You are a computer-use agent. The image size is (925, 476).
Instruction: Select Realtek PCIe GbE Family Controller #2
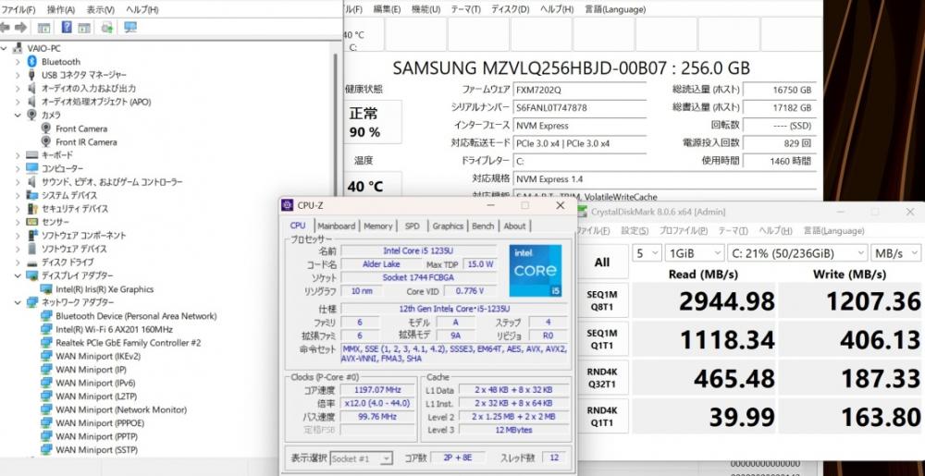pyautogui.click(x=128, y=342)
